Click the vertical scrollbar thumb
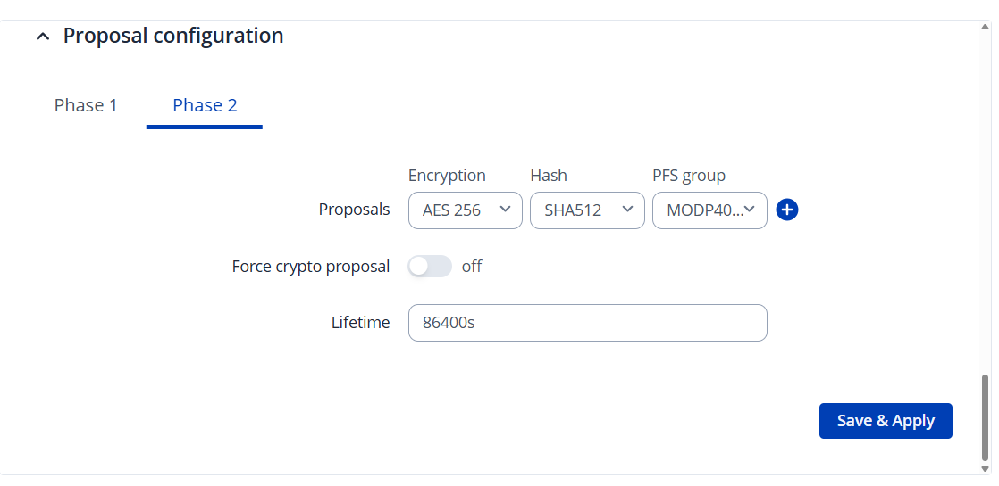 986,416
